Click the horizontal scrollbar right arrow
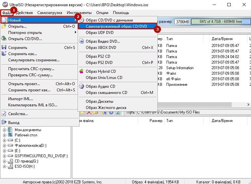The height and width of the screenshot is (184, 251). tap(248, 104)
